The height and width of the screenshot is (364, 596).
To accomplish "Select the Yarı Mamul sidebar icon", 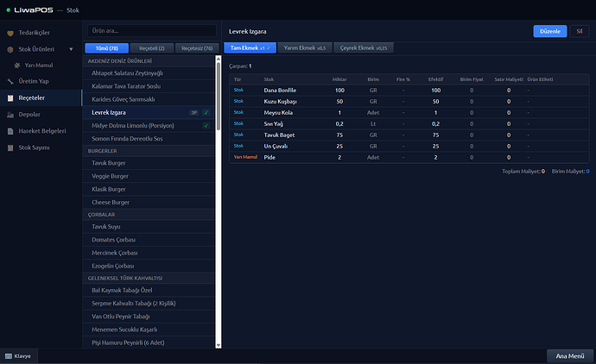I will 18,66.
